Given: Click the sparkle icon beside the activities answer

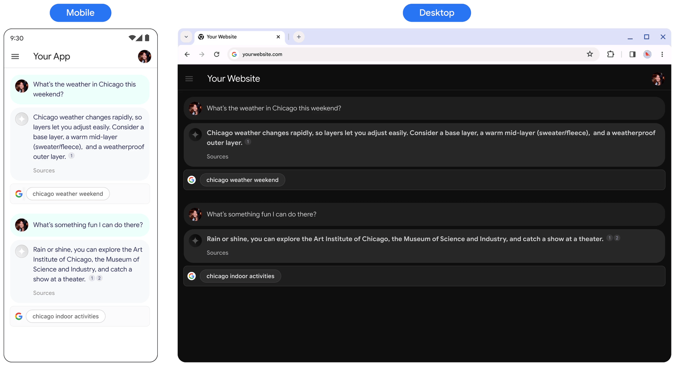Looking at the screenshot, I should point(195,240).
